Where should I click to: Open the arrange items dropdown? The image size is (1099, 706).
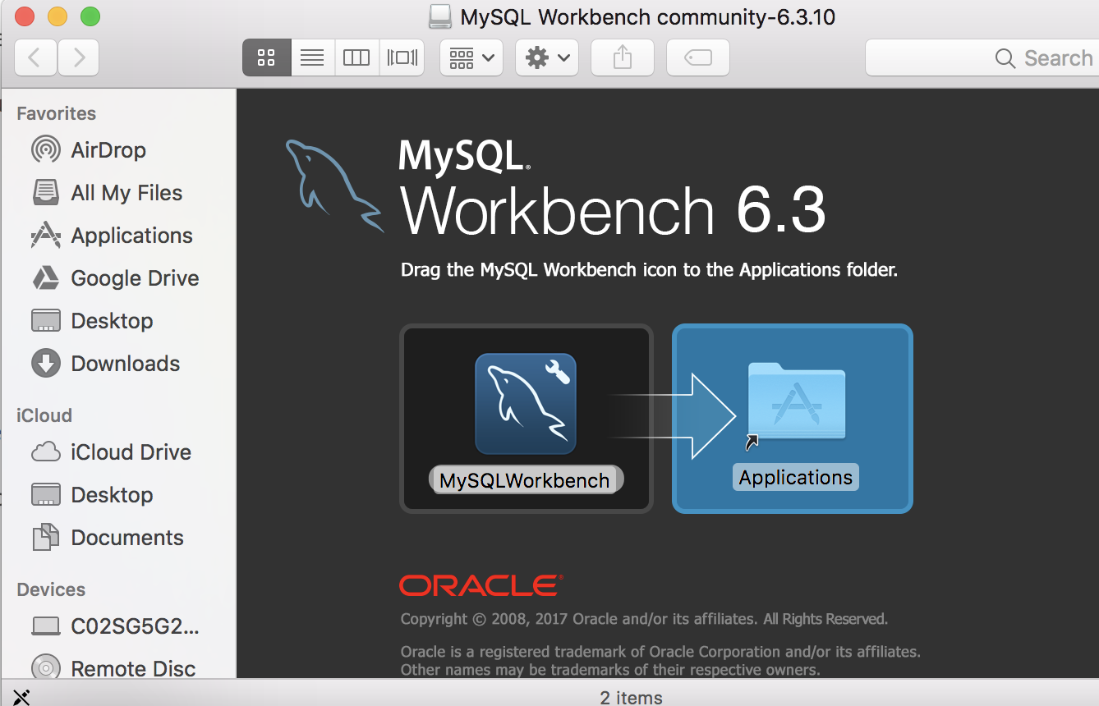coord(471,57)
